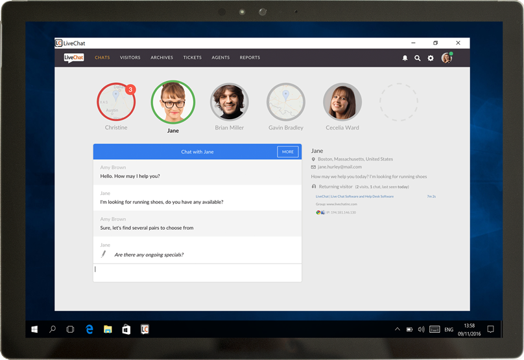Click 'Sure, let's find several pairs' message

(x=147, y=228)
